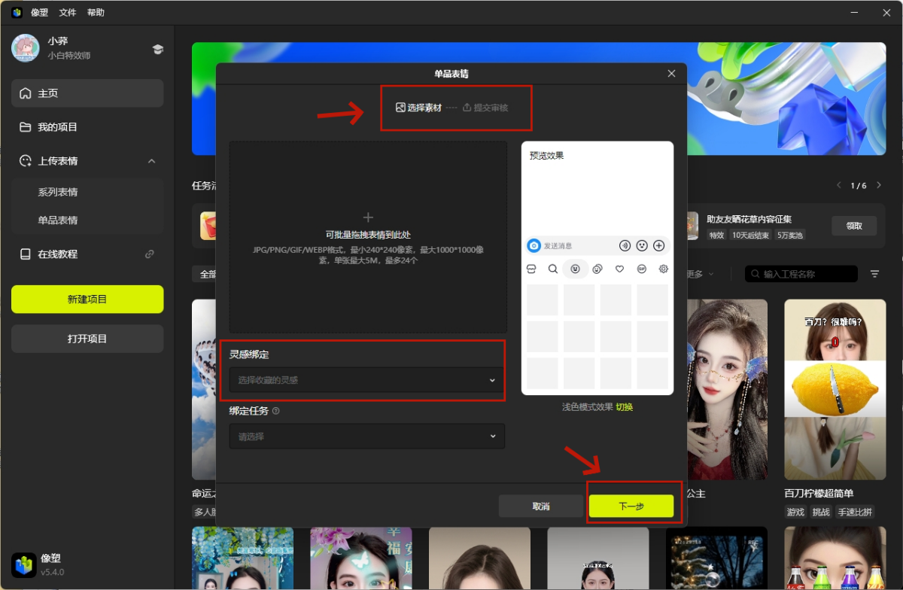Click the gear settings icon in preview
903x590 pixels.
664,269
